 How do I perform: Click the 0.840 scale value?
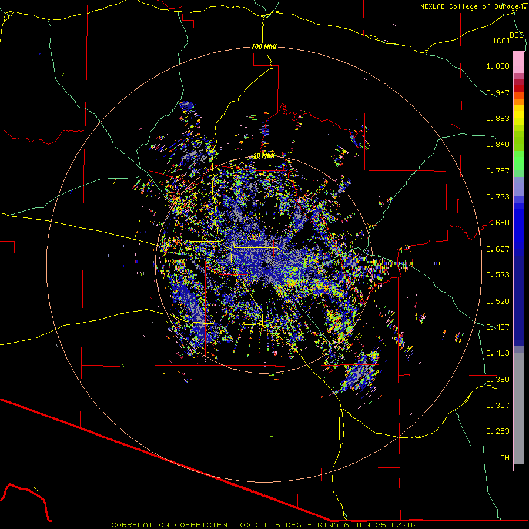pyautogui.click(x=498, y=145)
